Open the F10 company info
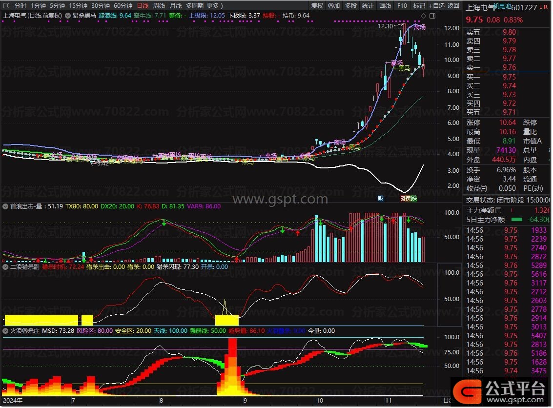 pyautogui.click(x=402, y=6)
